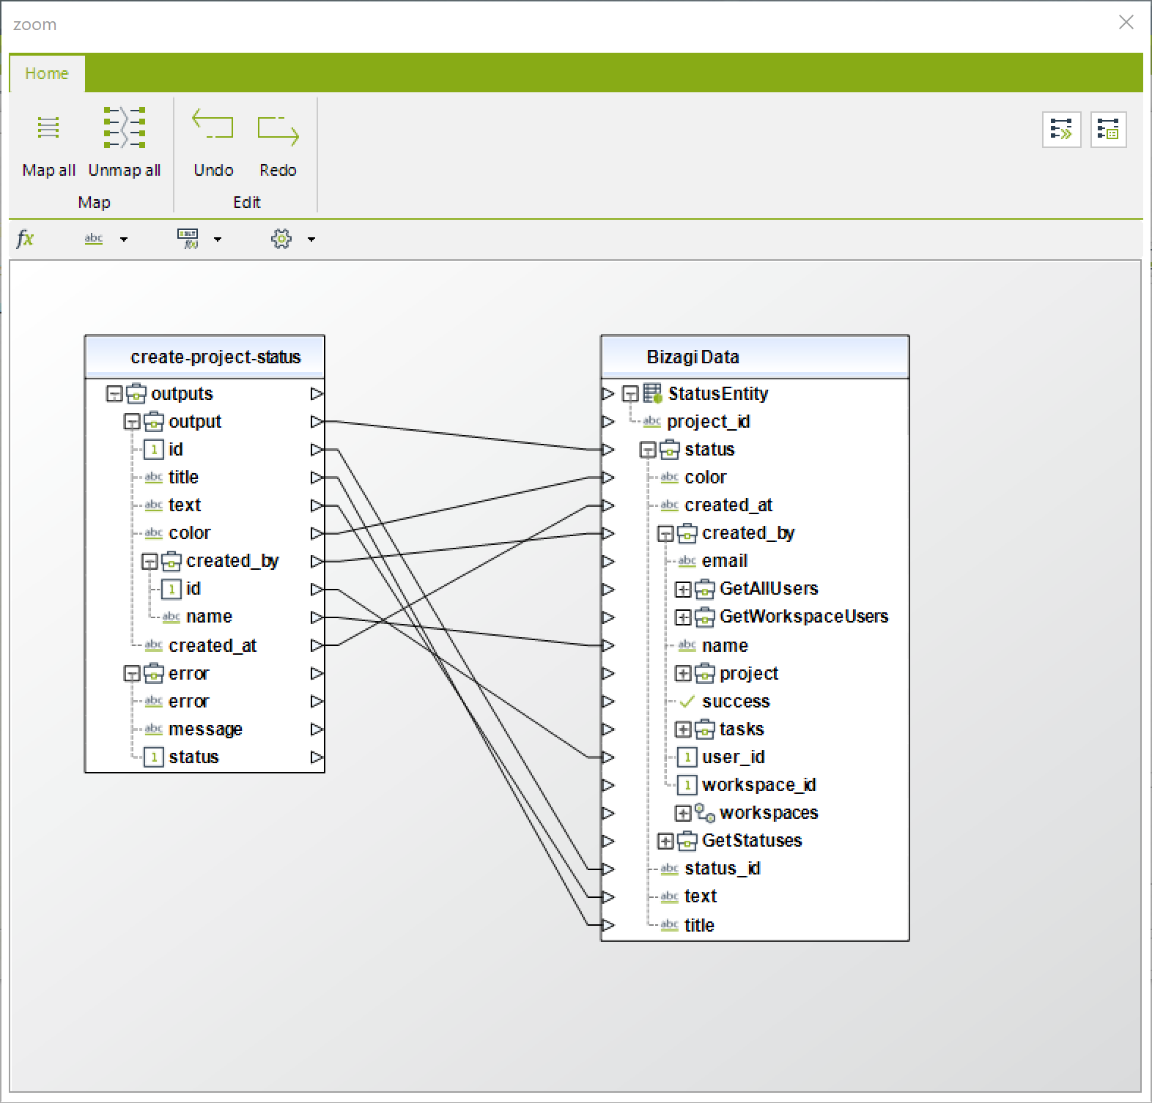Click the Redo arrow icon
1152x1103 pixels.
(x=278, y=130)
